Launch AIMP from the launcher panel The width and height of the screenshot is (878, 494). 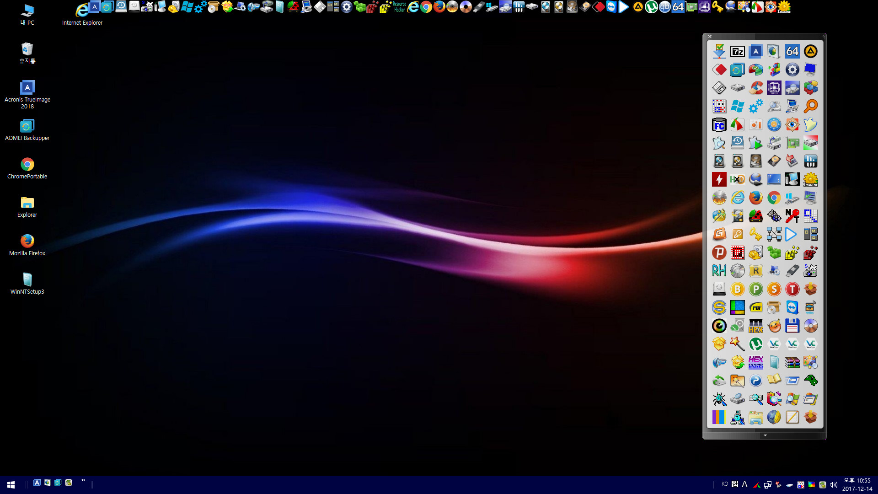click(811, 51)
